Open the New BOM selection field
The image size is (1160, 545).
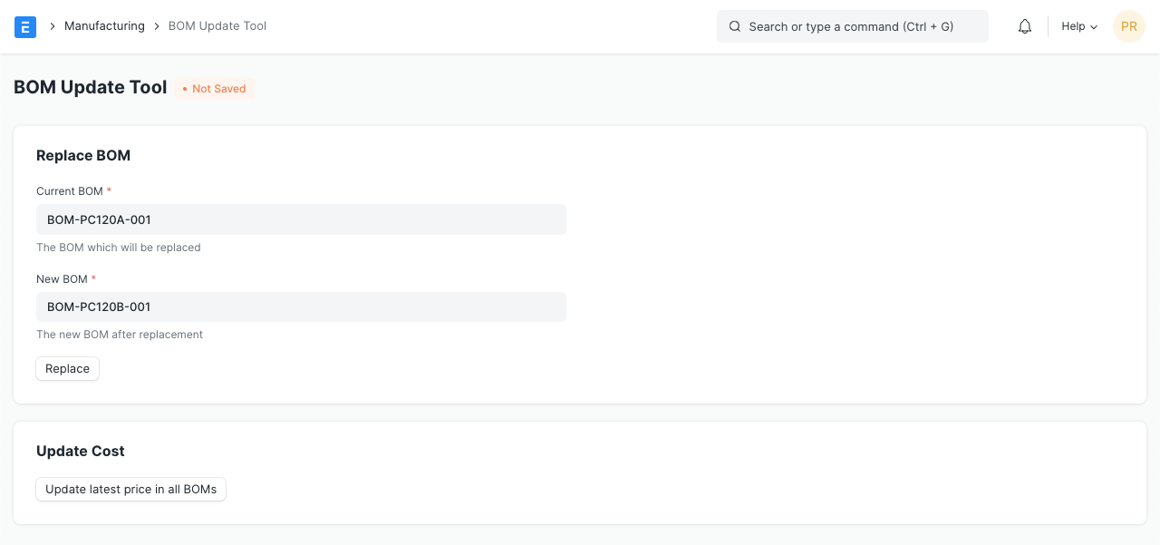point(301,307)
